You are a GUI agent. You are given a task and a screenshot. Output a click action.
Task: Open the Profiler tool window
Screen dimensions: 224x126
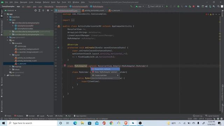point(59,116)
